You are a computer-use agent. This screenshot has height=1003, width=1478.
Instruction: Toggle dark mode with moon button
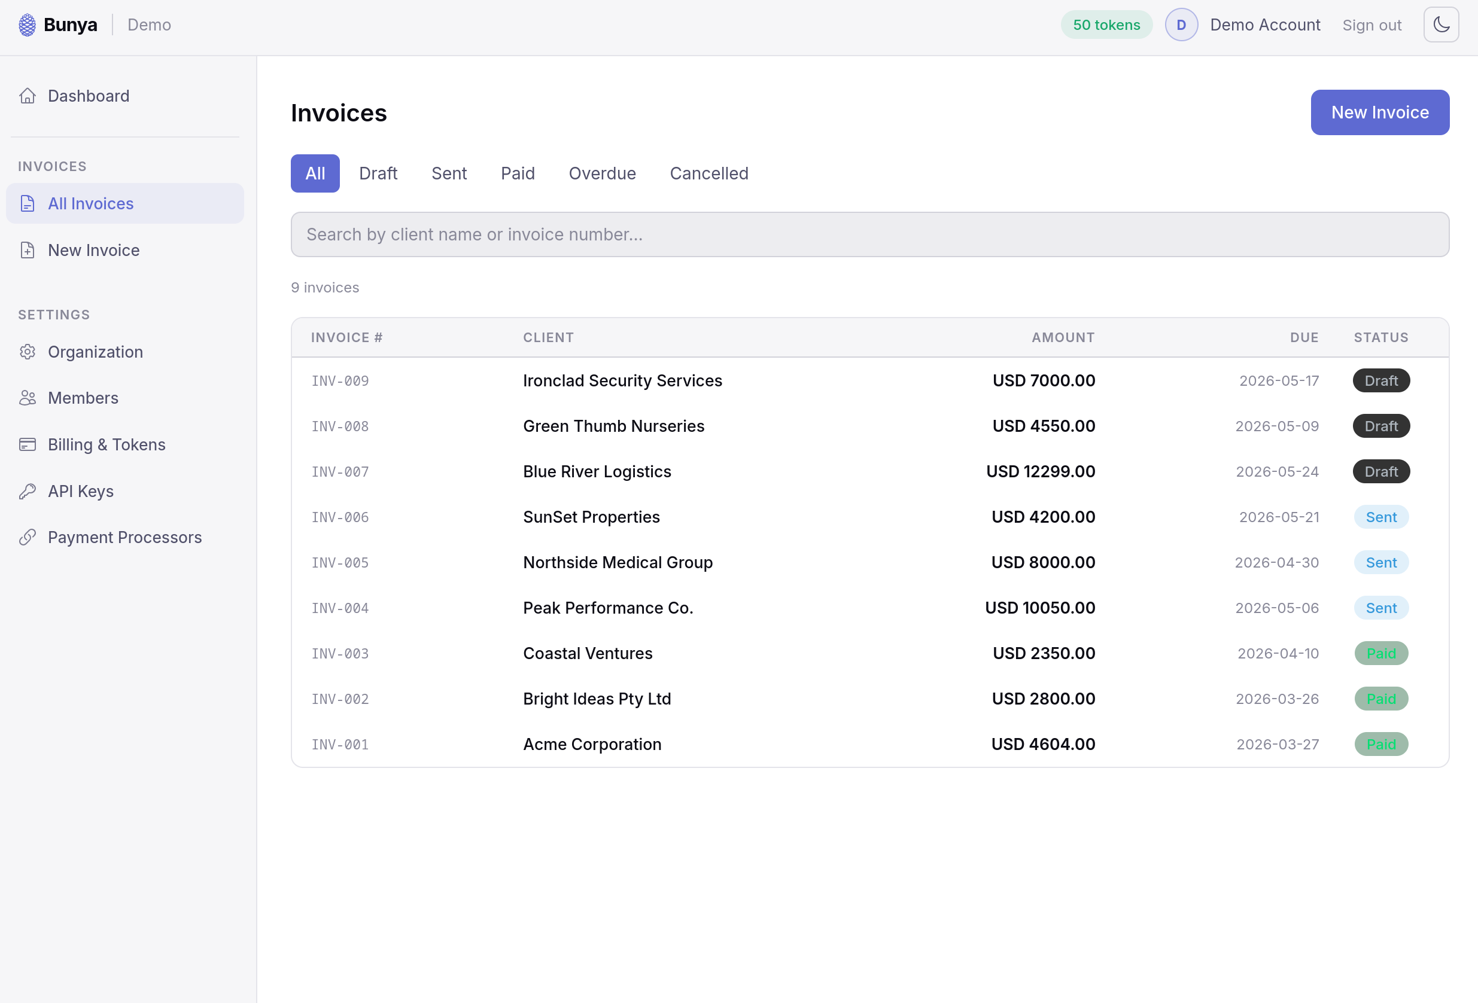tap(1440, 25)
